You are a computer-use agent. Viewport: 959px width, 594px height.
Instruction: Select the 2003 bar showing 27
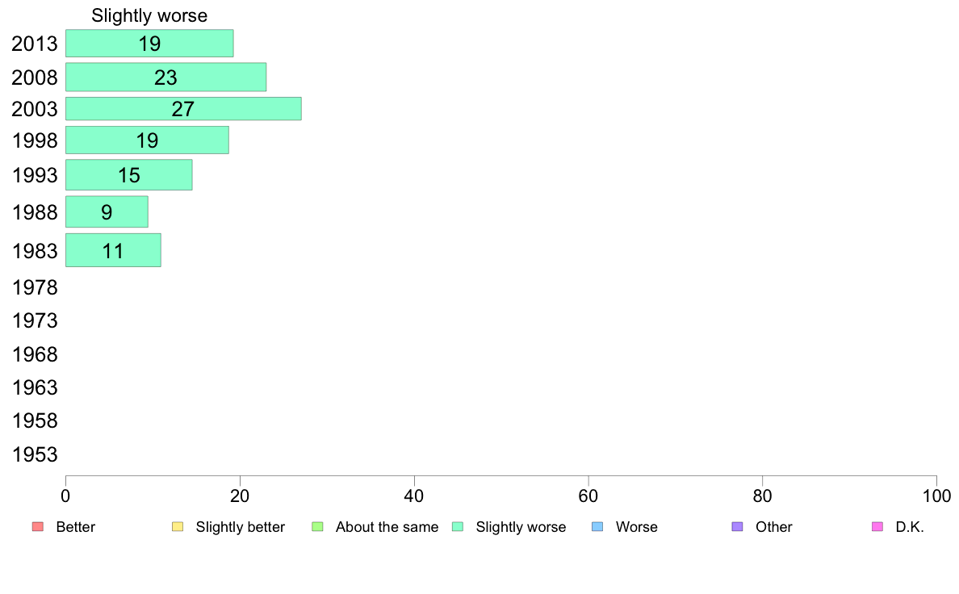pos(183,109)
